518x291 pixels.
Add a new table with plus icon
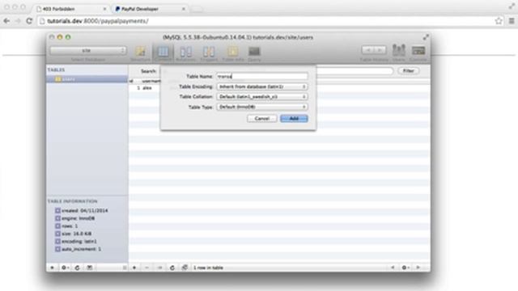point(52,268)
